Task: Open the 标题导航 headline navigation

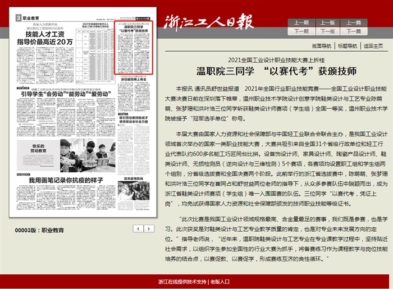Action: tap(348, 45)
